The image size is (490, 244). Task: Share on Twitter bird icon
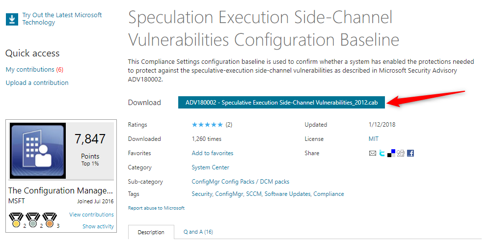[x=382, y=153]
